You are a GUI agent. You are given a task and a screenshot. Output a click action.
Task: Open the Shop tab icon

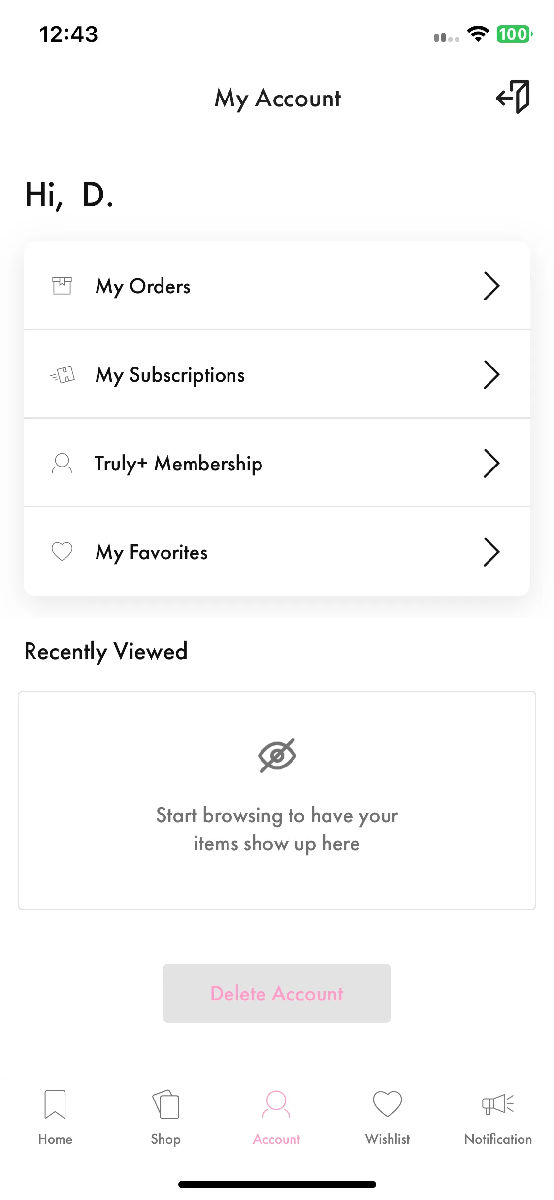pyautogui.click(x=166, y=1104)
